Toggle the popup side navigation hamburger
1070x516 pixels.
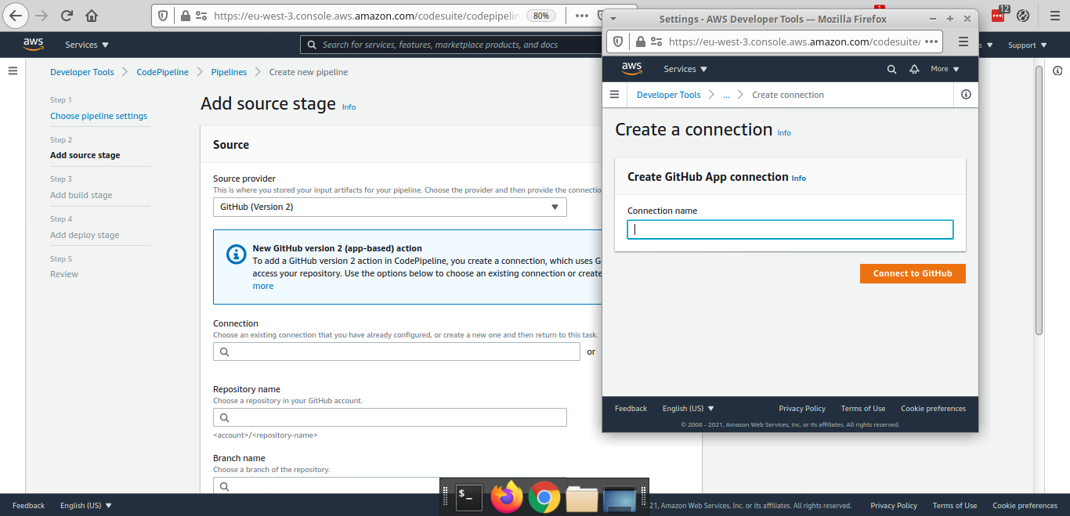614,95
